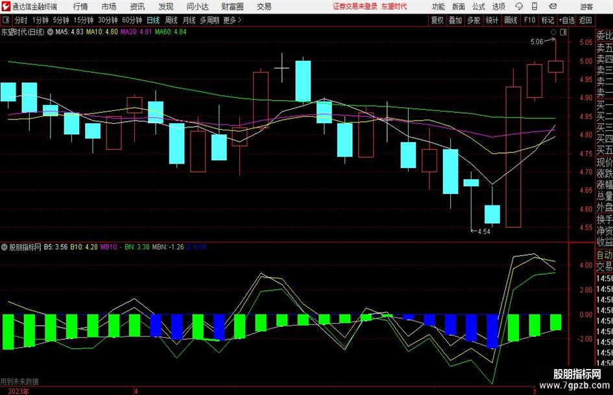The width and height of the screenshot is (613, 395).
Task: Switch to the 月线 monthly period
Action: tap(189, 20)
